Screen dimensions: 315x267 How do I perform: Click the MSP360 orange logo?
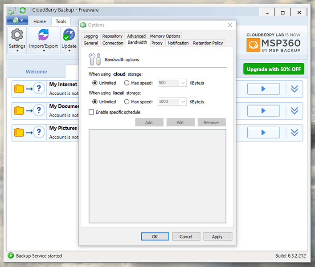click(253, 45)
